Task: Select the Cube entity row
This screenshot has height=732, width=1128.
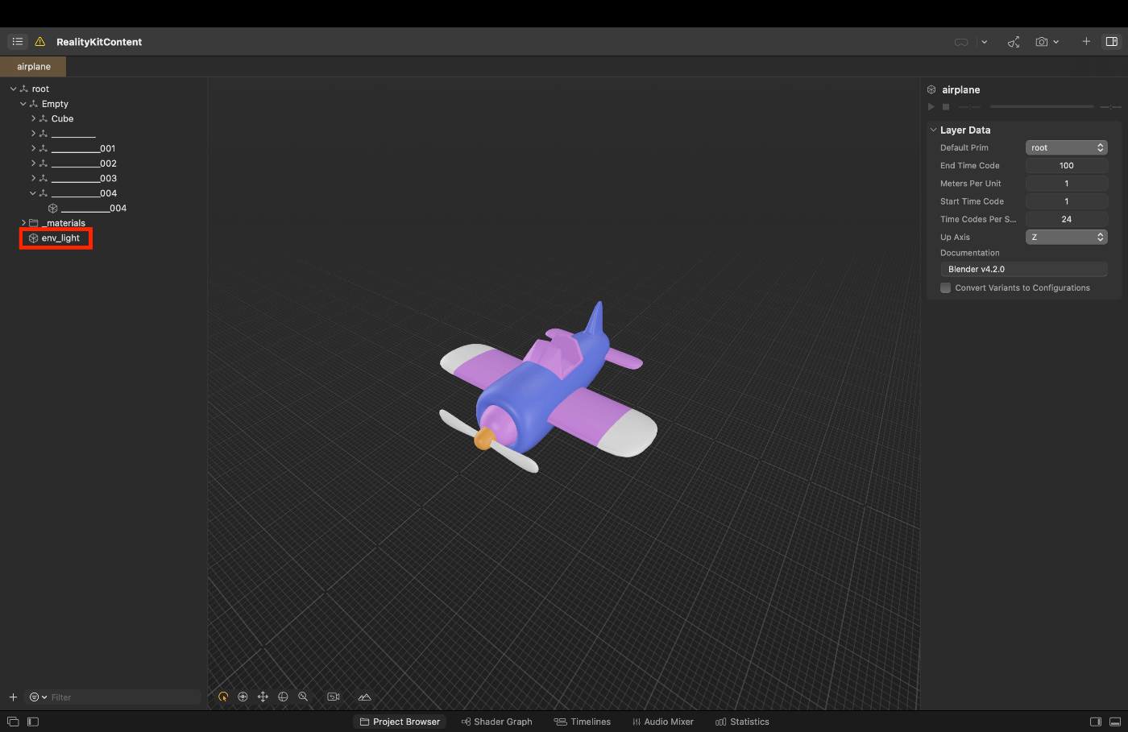Action: click(103, 118)
